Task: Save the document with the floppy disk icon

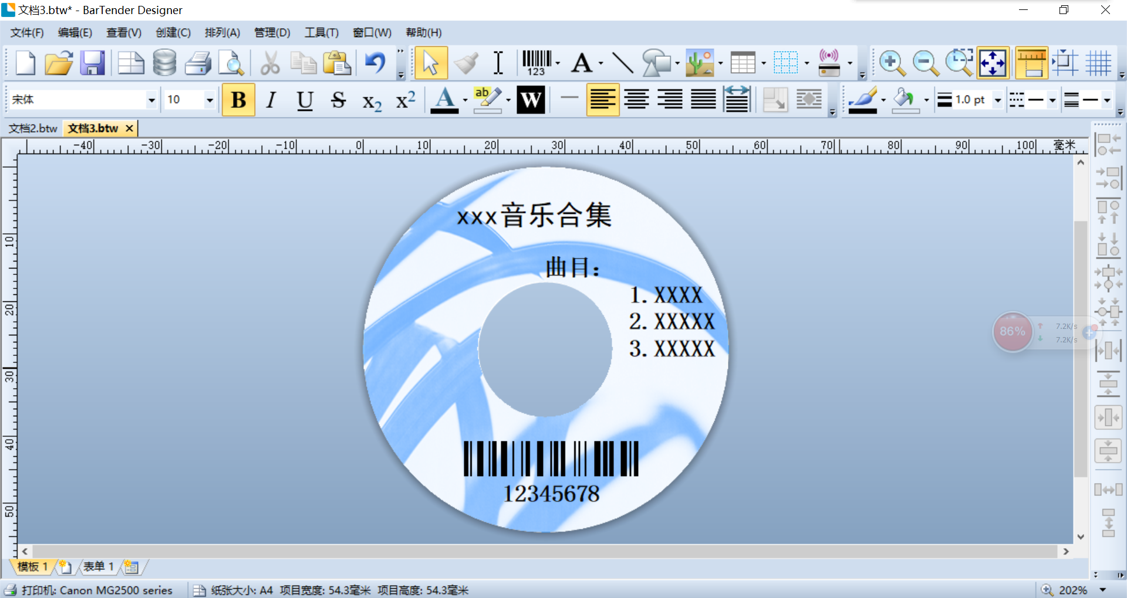Action: click(x=92, y=63)
